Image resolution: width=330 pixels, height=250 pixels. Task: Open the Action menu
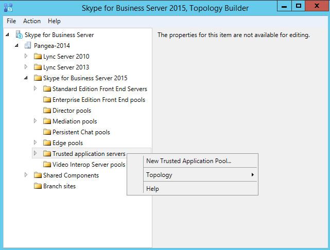pyautogui.click(x=32, y=21)
